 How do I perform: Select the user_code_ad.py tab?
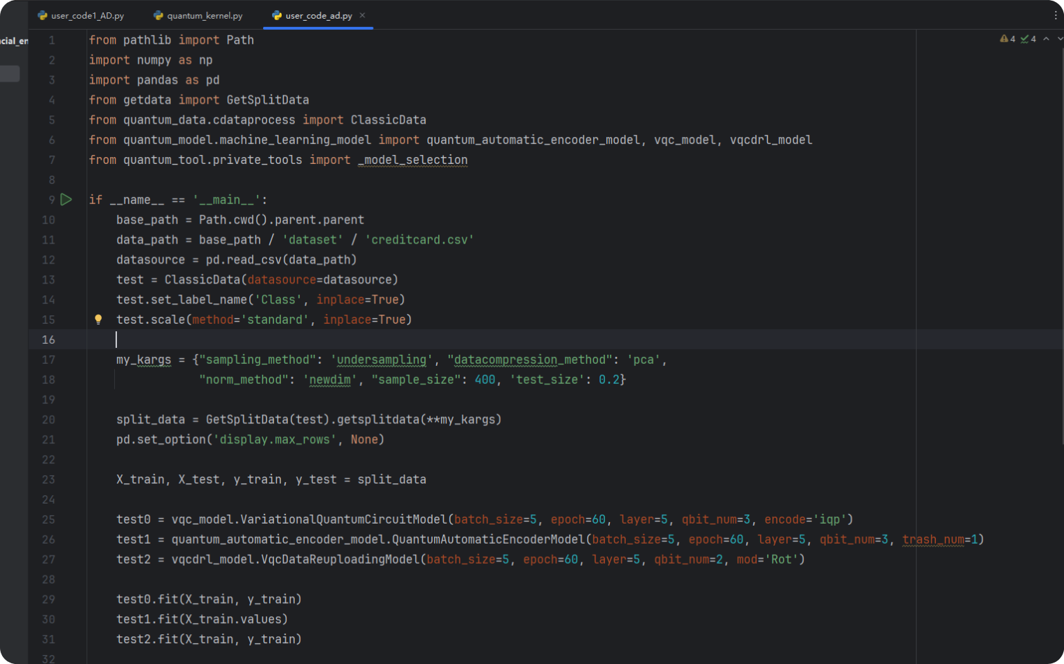click(318, 15)
